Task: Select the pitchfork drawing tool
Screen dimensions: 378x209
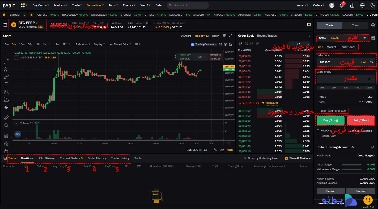Action: 6,69
